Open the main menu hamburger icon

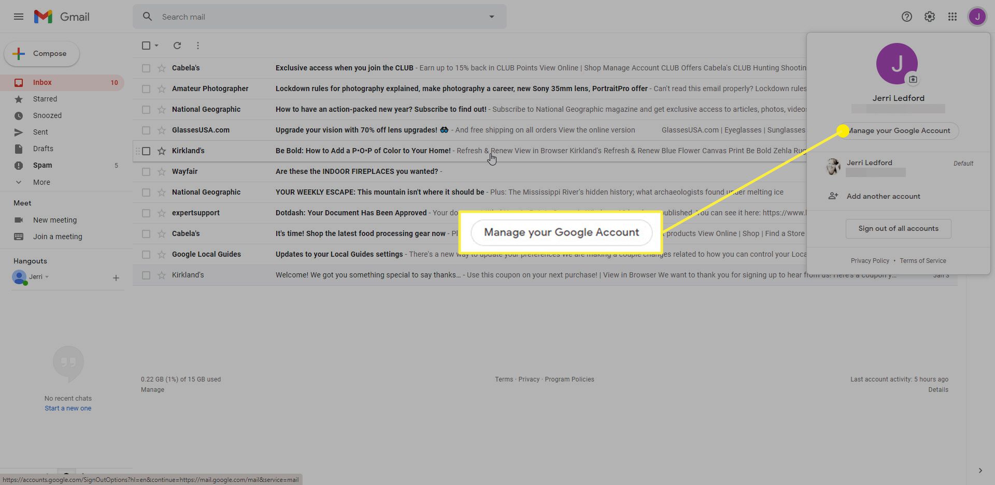tap(19, 17)
